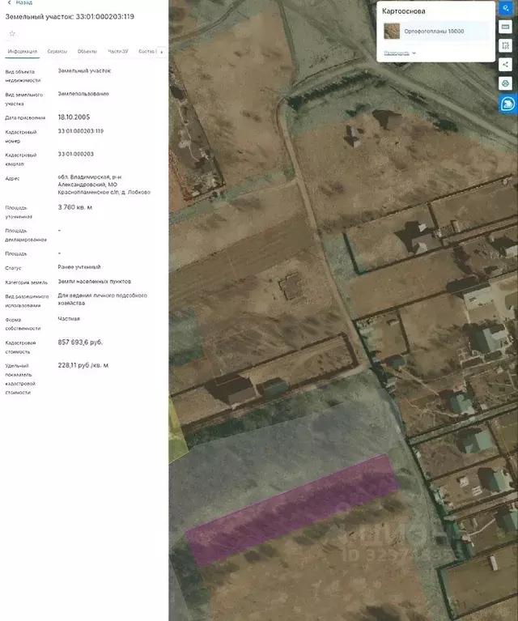Click the highlighted purple land plot
The width and height of the screenshot is (518, 621).
click(291, 510)
